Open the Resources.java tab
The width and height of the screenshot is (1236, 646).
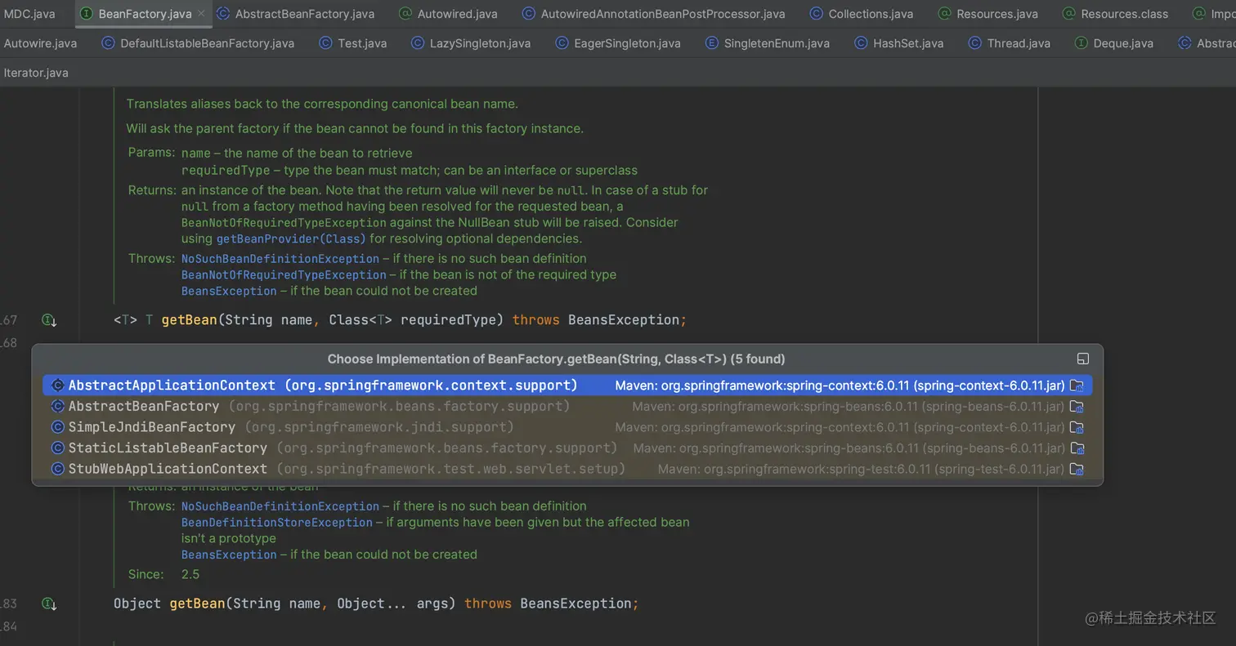point(987,14)
